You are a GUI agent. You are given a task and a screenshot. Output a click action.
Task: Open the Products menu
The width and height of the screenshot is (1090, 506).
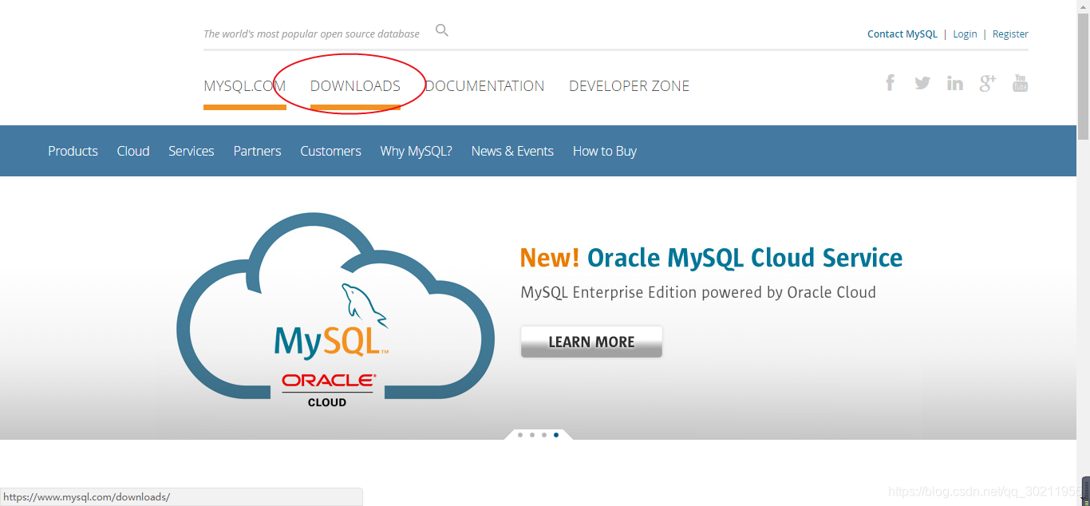click(x=73, y=151)
